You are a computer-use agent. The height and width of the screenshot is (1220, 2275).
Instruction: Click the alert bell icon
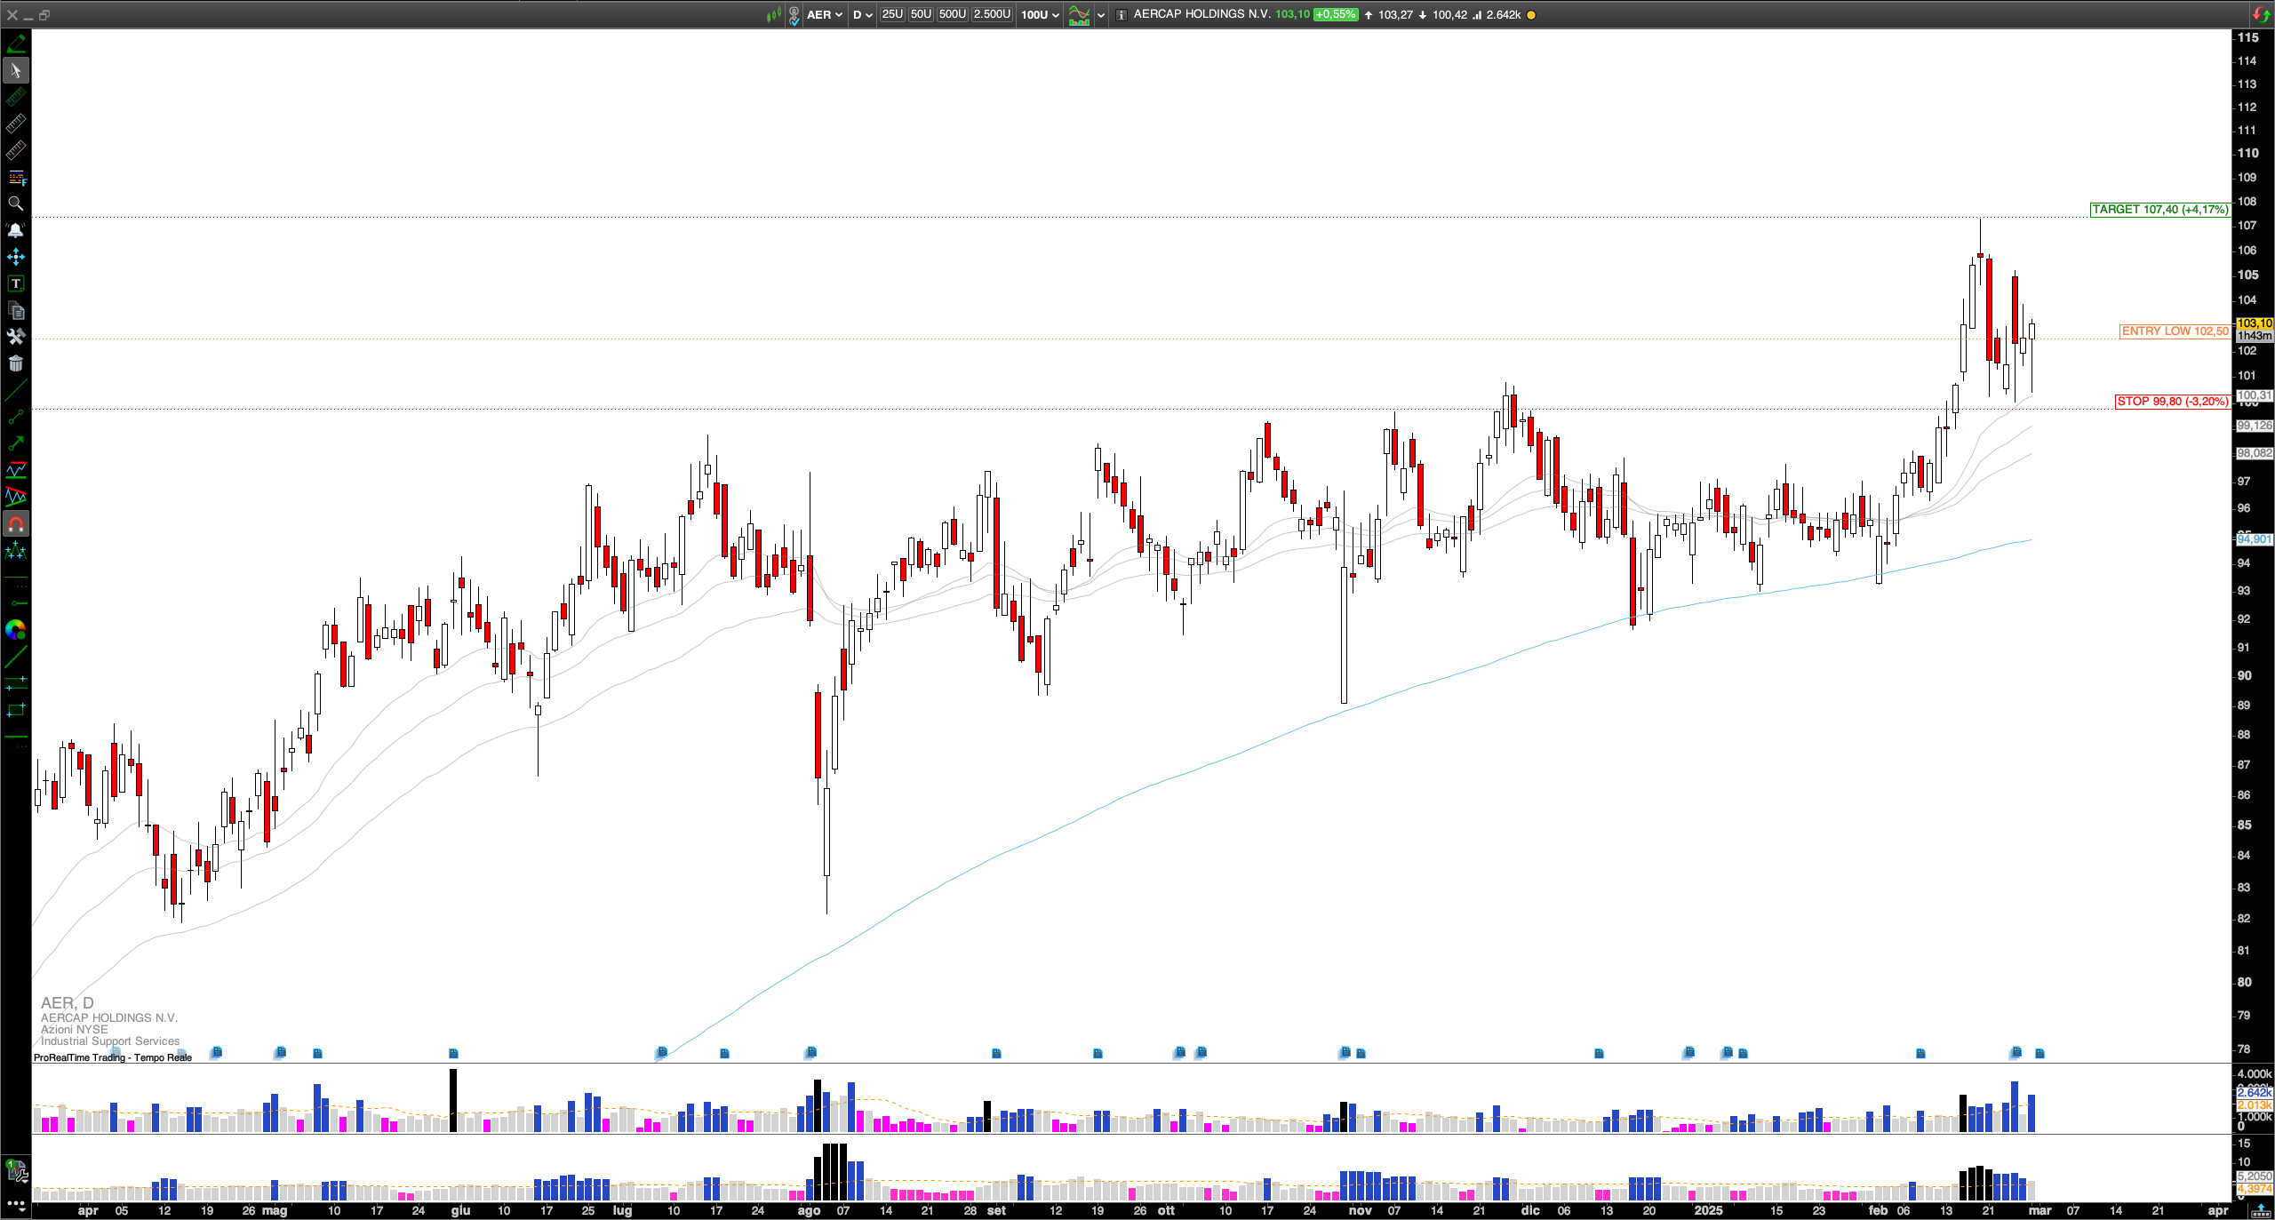[15, 230]
